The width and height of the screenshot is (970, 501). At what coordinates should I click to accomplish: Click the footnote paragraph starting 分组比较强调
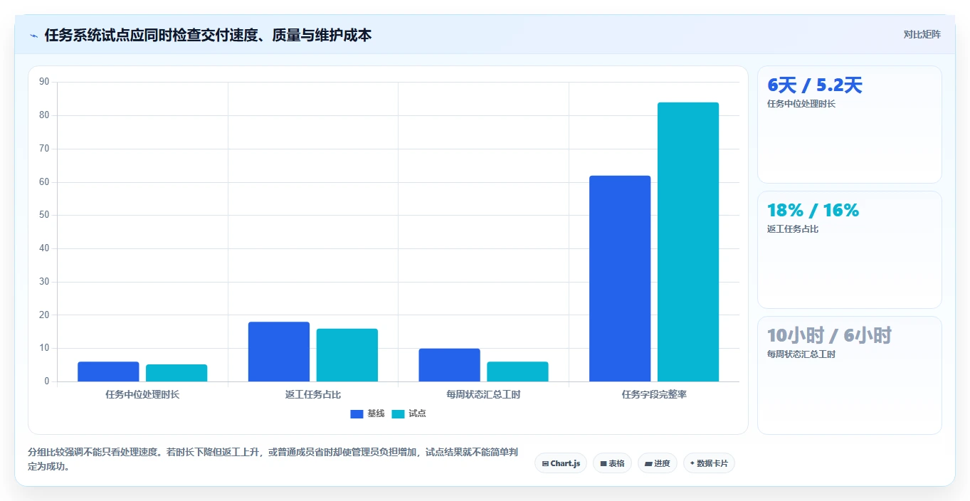273,460
